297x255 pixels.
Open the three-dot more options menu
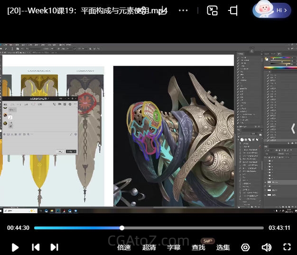183,10
